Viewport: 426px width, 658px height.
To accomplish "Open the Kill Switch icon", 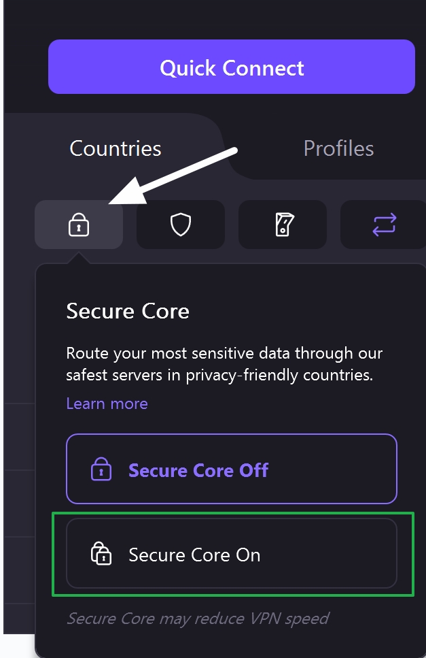I will 283,225.
